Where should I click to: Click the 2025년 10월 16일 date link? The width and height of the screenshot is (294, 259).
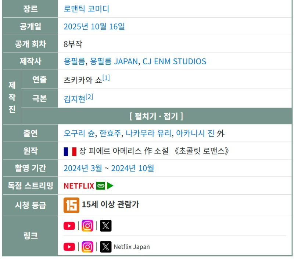click(x=94, y=26)
